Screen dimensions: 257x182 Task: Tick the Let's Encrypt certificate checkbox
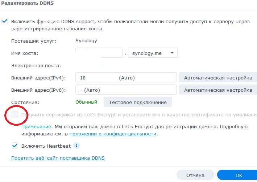pyautogui.click(x=14, y=115)
